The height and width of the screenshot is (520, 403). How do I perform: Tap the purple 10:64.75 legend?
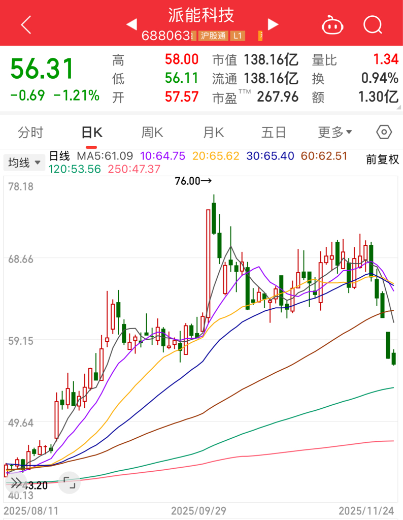coord(162,156)
